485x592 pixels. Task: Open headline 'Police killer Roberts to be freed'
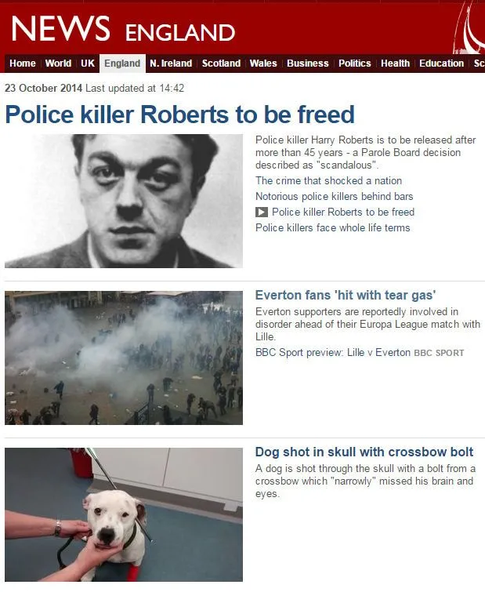point(180,114)
